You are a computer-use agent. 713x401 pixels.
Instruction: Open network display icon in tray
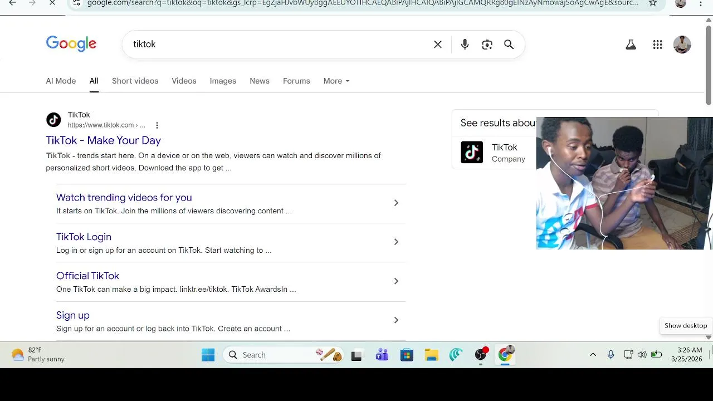coord(628,355)
